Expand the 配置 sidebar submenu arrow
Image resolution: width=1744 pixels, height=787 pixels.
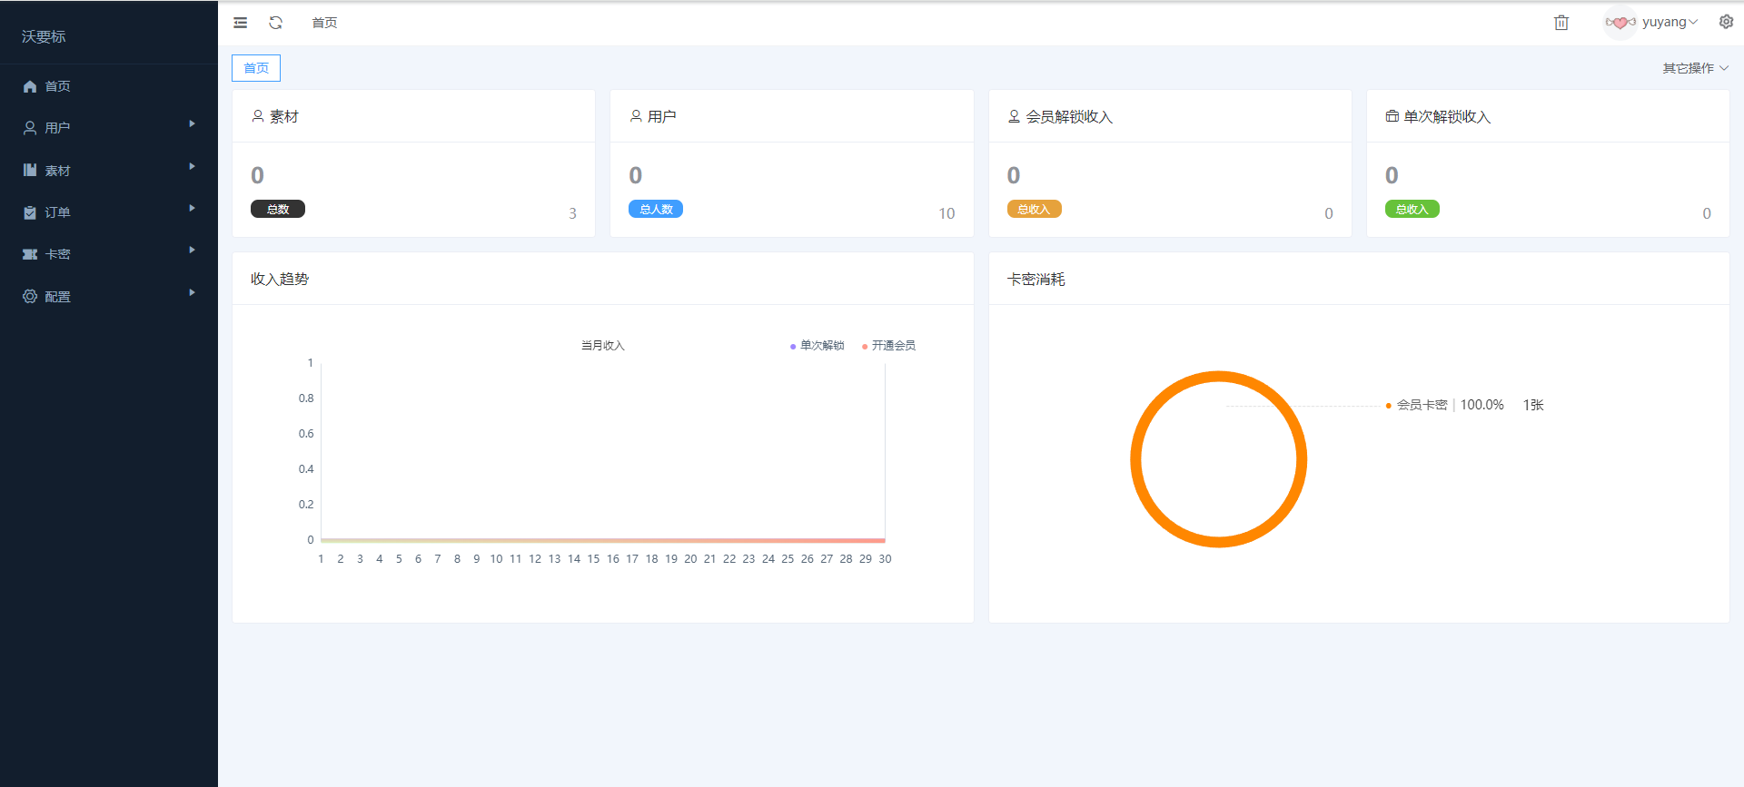192,292
